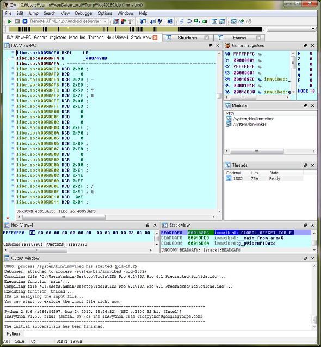Click the green overlapping-windows toolbar icon
The width and height of the screenshot is (321, 347).
point(197,21)
